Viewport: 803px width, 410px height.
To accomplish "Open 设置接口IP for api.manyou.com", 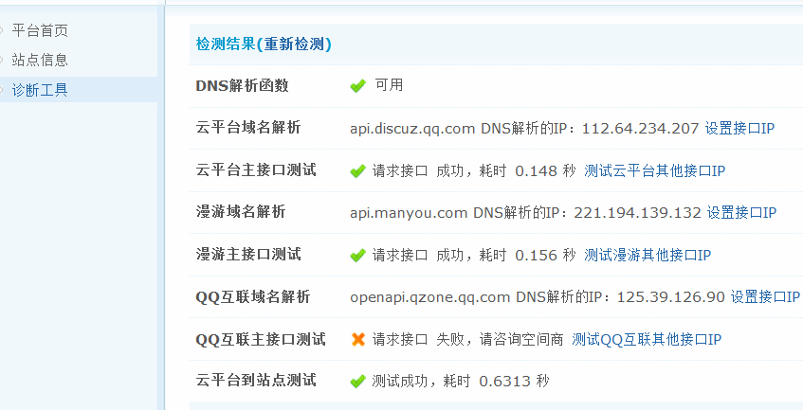I will click(740, 212).
